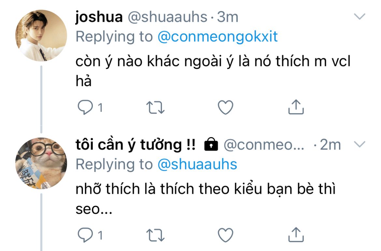Open options chevron on joshua's tweet
This screenshot has width=381, height=251.
[360, 17]
